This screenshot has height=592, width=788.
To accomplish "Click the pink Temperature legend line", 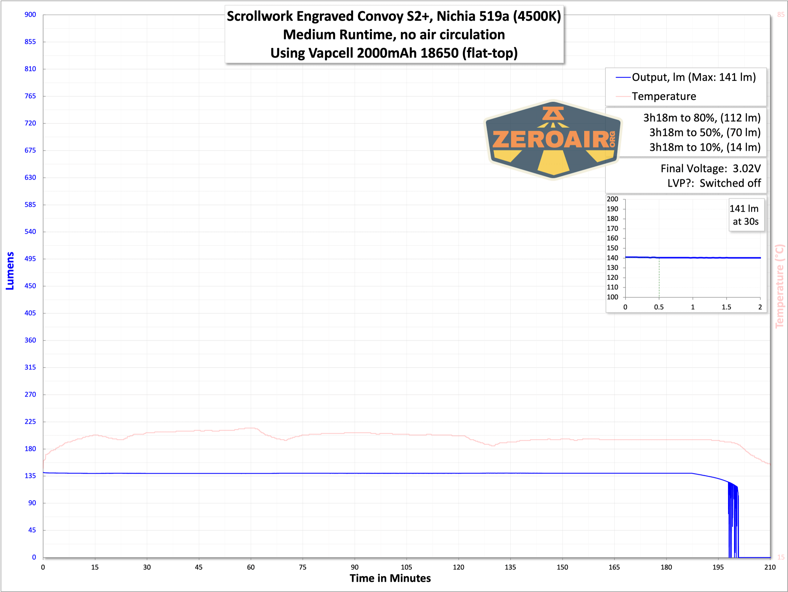I will pyautogui.click(x=623, y=97).
